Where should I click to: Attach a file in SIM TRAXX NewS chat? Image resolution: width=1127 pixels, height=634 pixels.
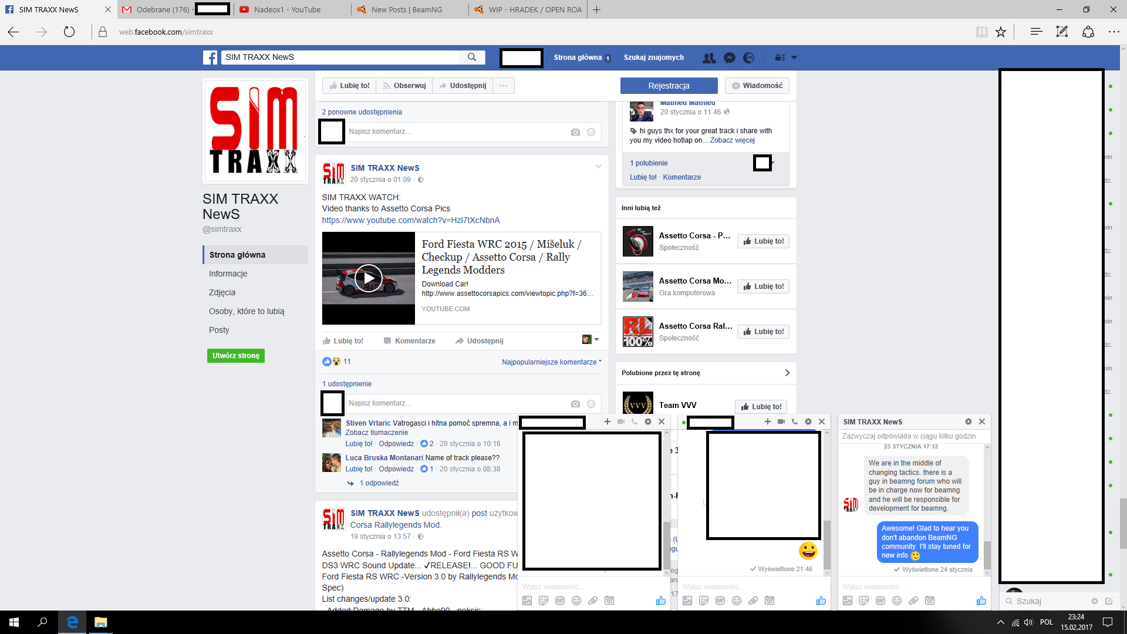click(913, 601)
